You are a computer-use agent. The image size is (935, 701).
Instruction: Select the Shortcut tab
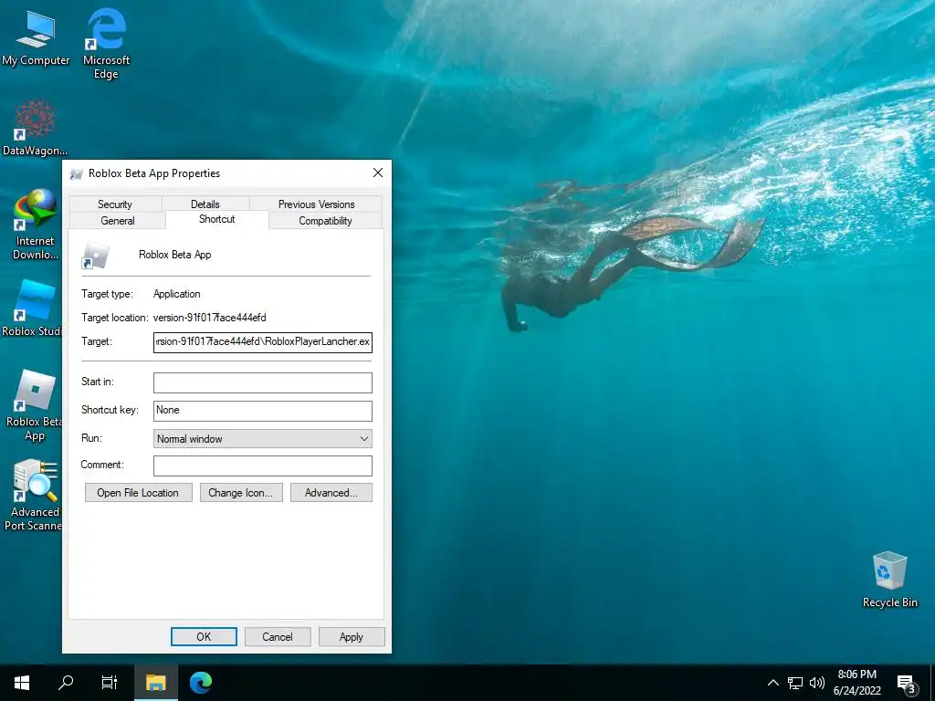(x=217, y=219)
